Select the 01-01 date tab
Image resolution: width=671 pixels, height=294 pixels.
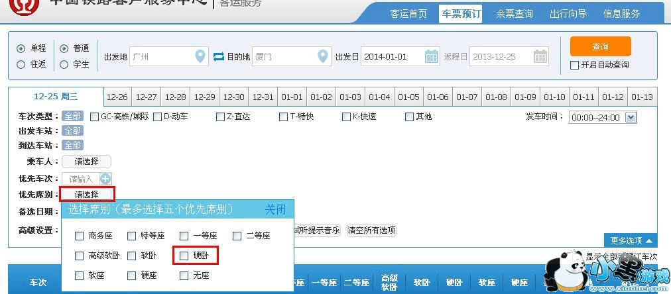pyautogui.click(x=292, y=97)
